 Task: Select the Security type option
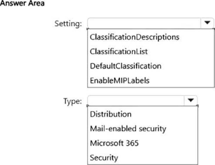pos(104,158)
